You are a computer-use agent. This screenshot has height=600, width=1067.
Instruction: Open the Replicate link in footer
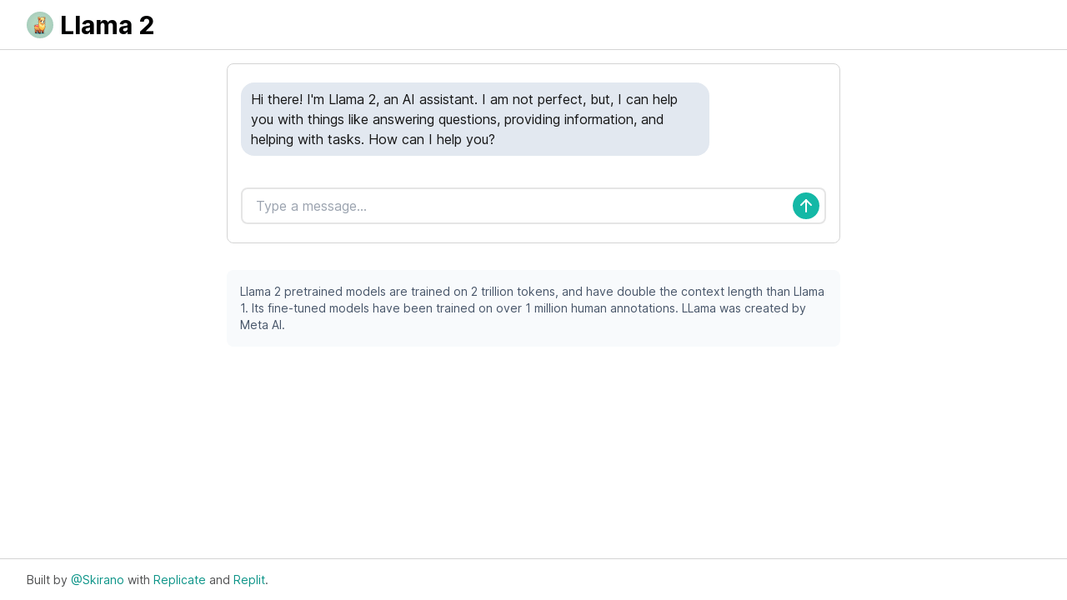pyautogui.click(x=179, y=580)
